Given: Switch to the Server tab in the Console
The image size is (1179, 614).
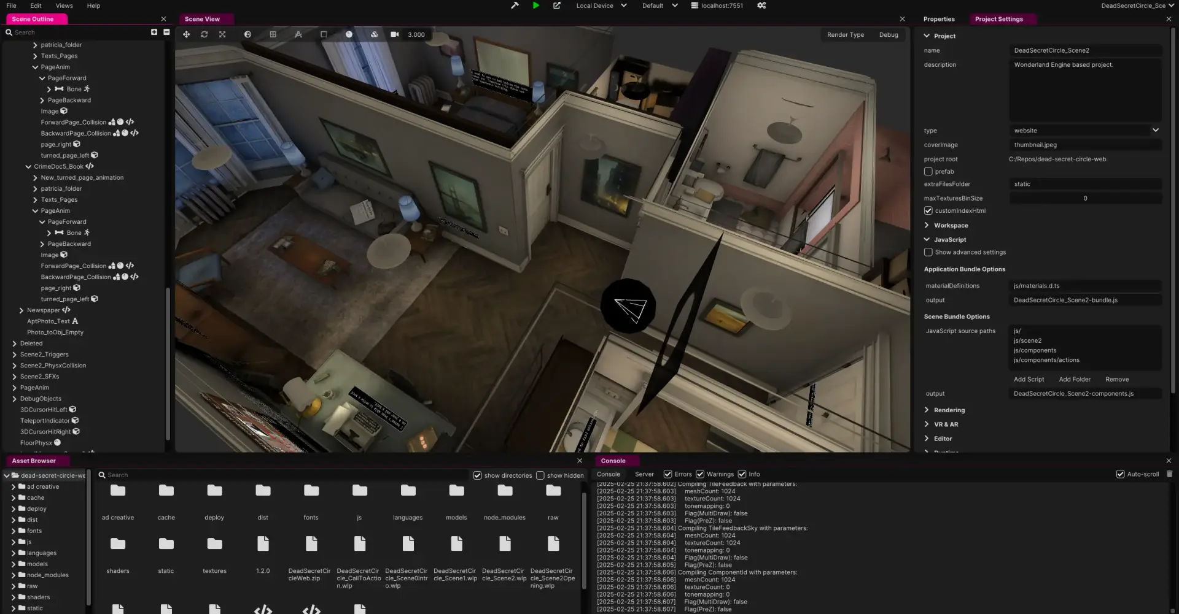Looking at the screenshot, I should pyautogui.click(x=644, y=474).
